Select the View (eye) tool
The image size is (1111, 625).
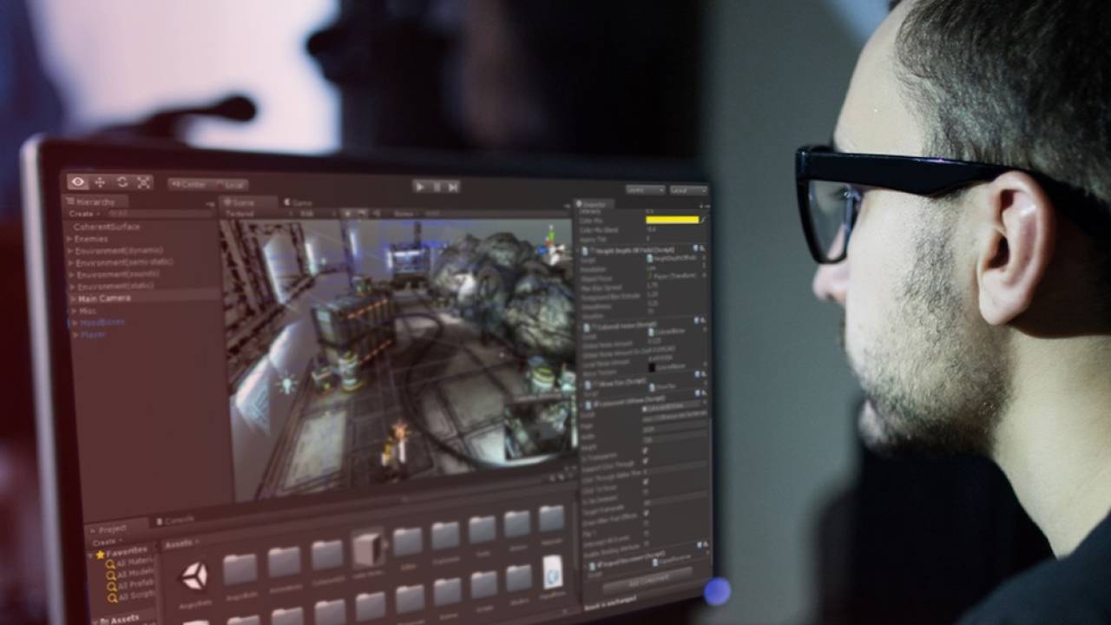[78, 181]
